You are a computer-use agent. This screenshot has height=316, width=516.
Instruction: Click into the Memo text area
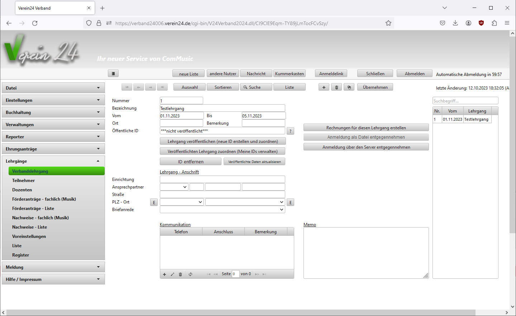[366, 253]
